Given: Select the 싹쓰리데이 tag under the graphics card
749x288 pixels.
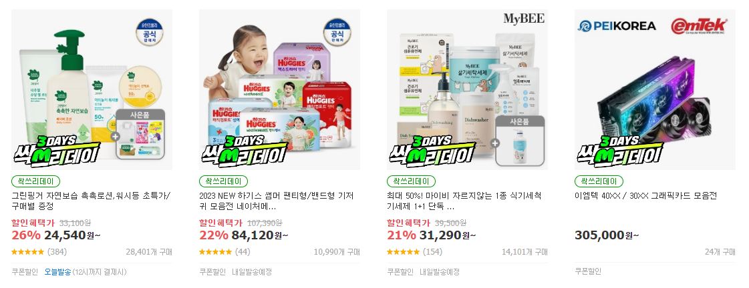Looking at the screenshot, I should click(599, 181).
